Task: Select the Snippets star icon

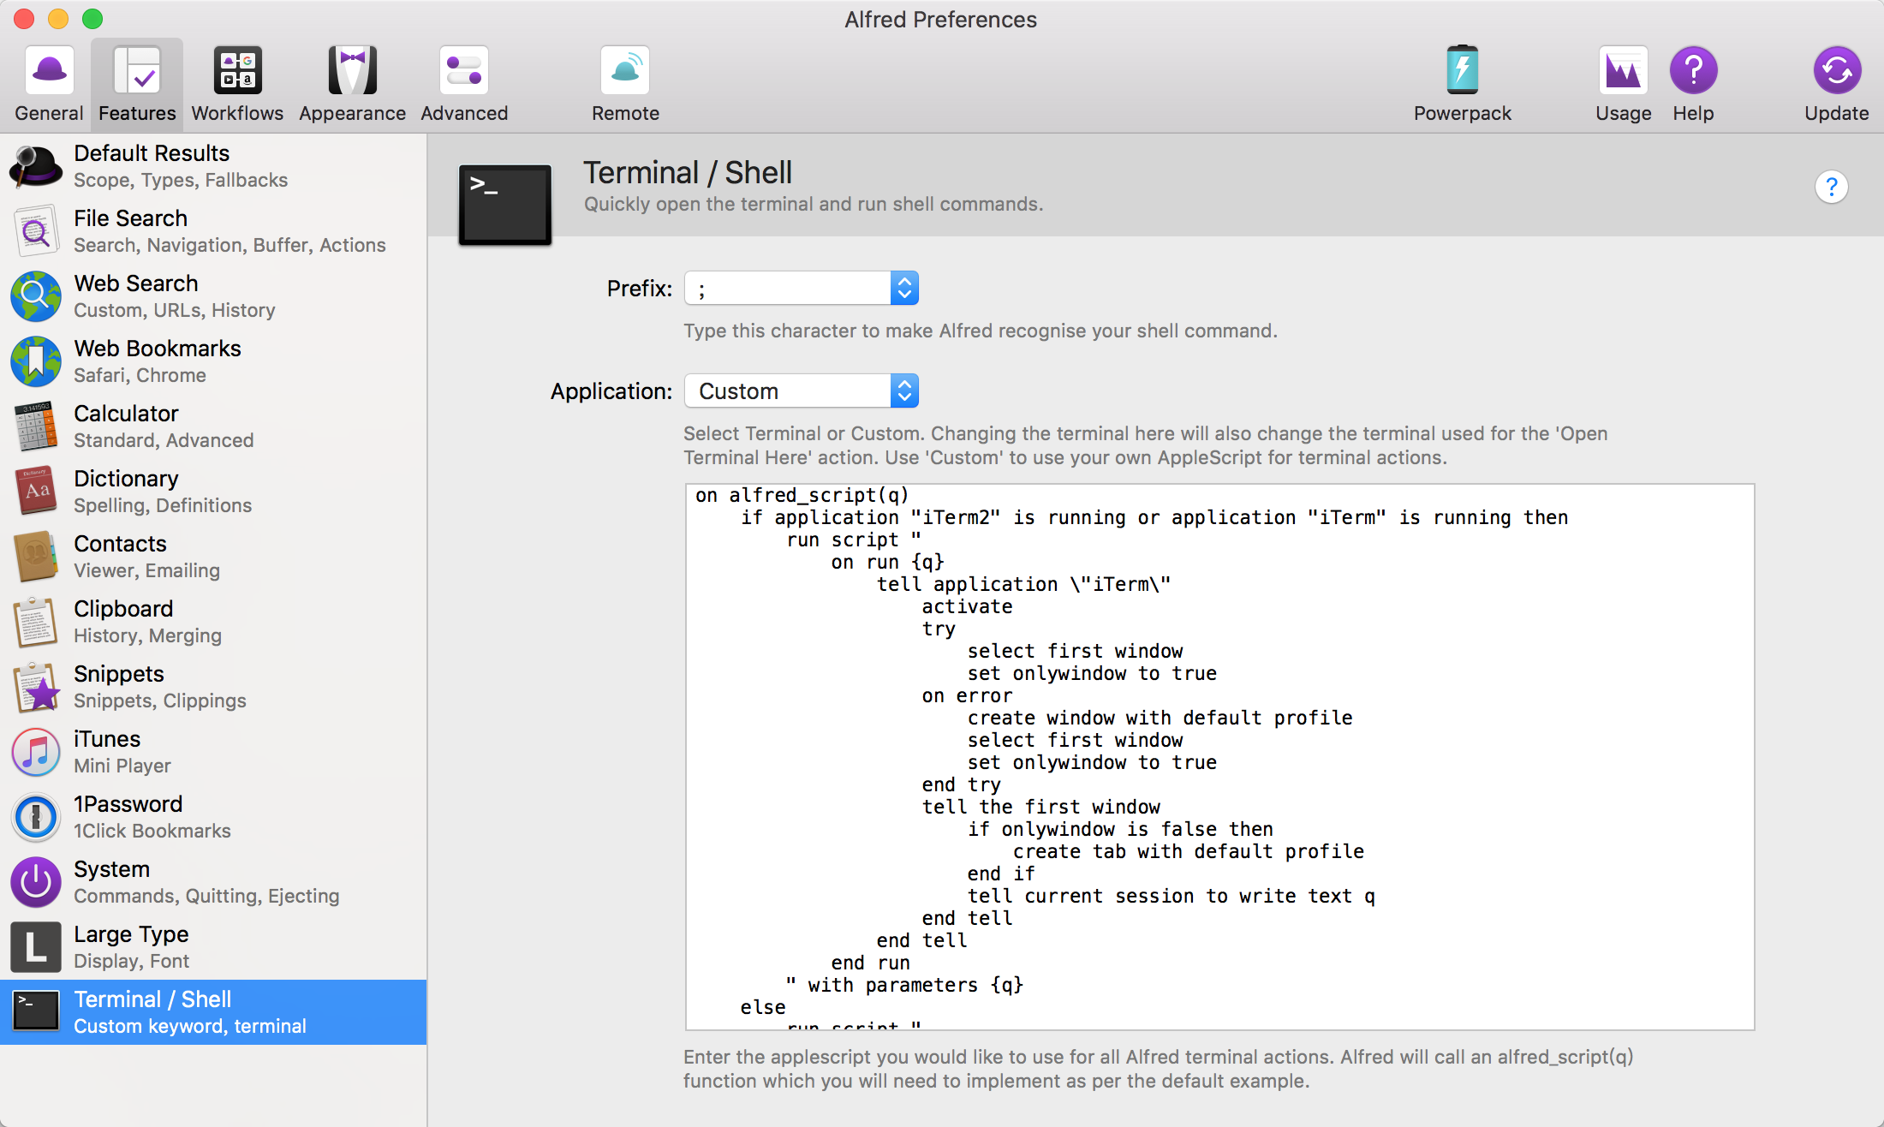Action: pos(36,687)
